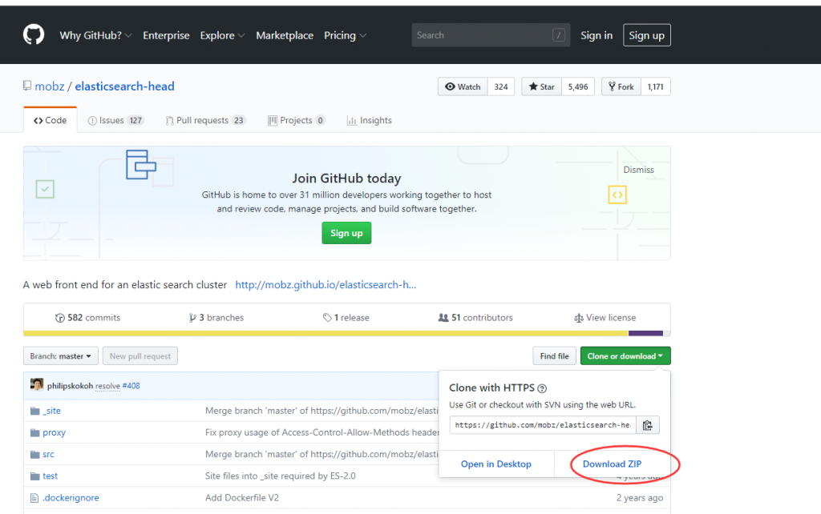Click the license scale icon
Image resolution: width=821 pixels, height=514 pixels.
click(579, 318)
